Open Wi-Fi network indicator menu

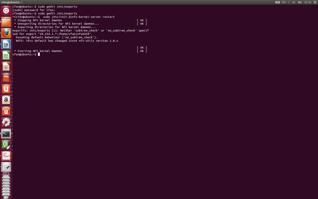(x=294, y=2)
